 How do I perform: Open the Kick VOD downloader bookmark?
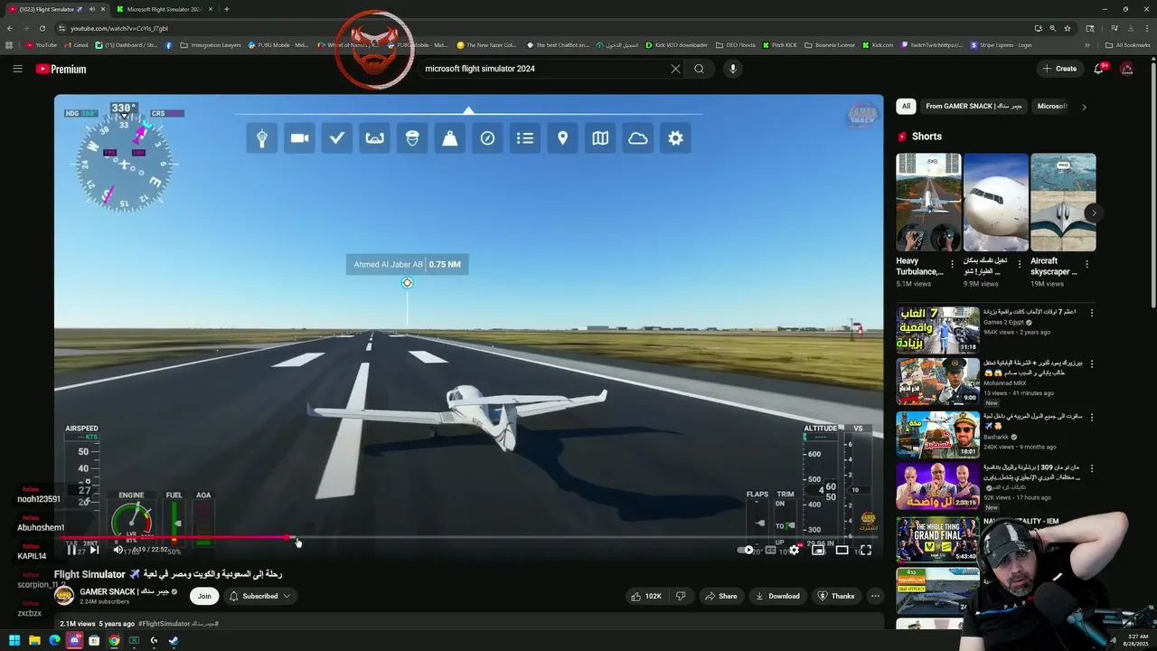(677, 45)
